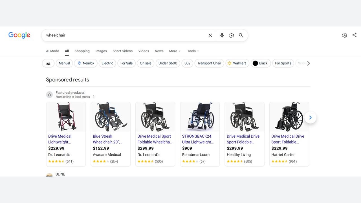The image size is (361, 203).
Task: Open the Videos tab
Action: (x=144, y=51)
